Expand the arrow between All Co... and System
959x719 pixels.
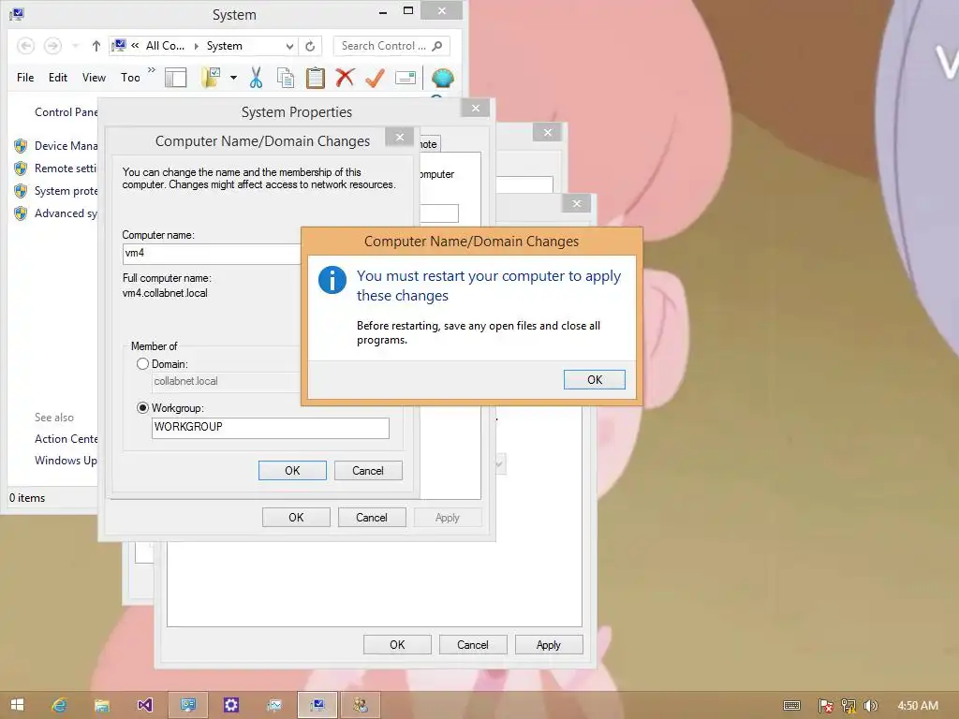tap(196, 46)
